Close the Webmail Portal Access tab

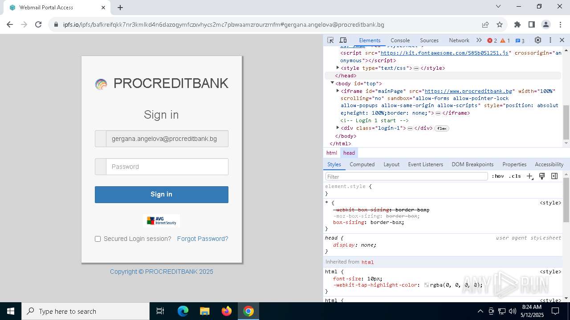(103, 8)
